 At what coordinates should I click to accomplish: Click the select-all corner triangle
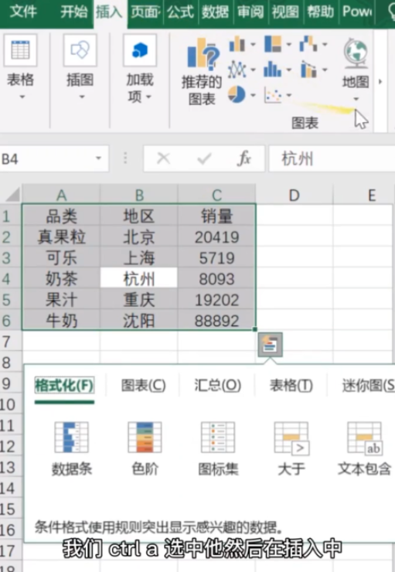click(12, 195)
